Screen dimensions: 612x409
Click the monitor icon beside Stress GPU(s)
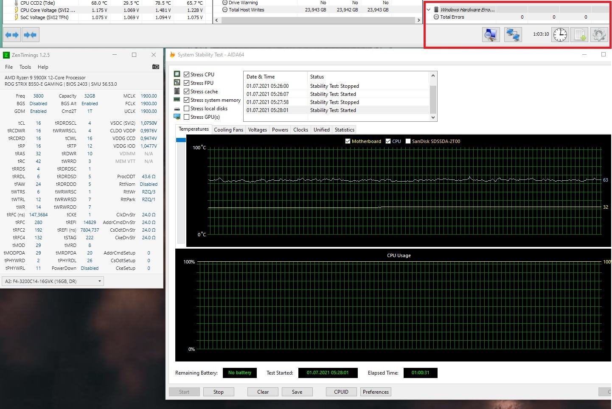[x=177, y=117]
